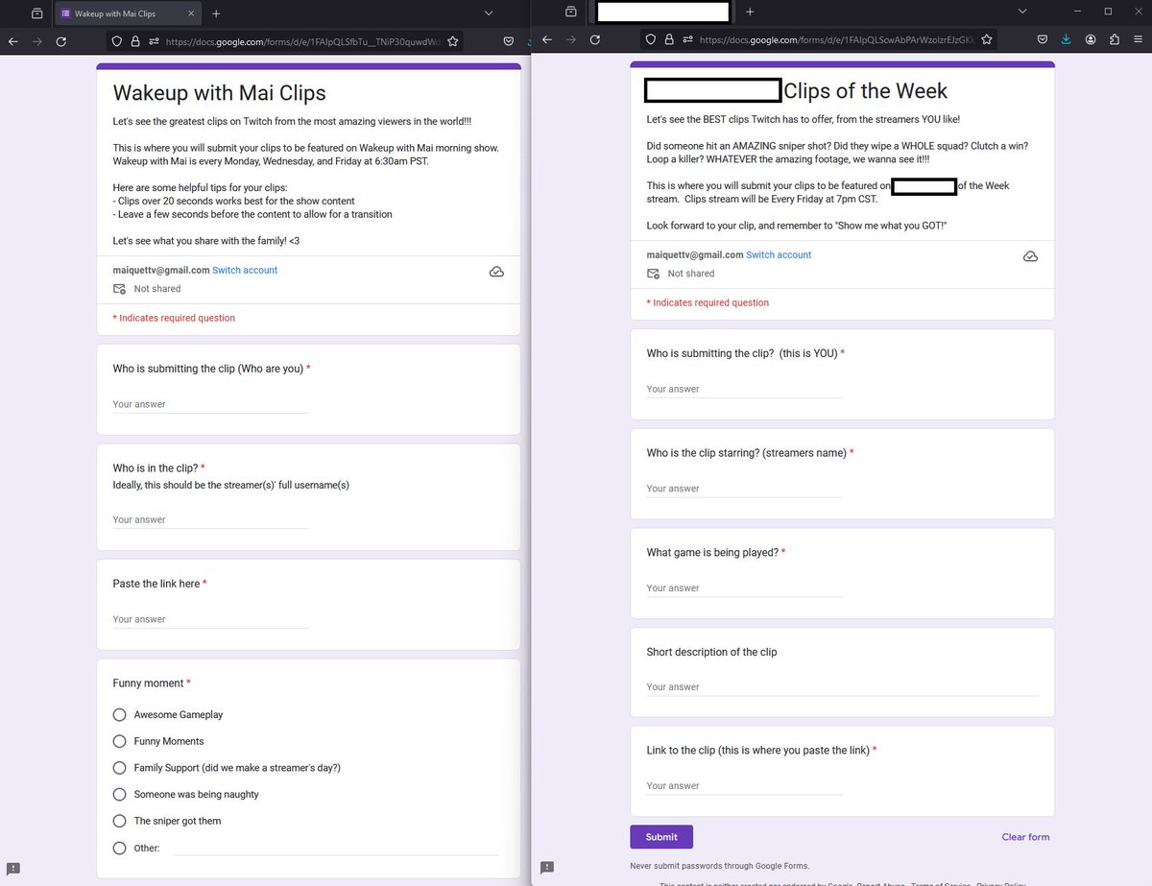Click the padlock site info in left window
The height and width of the screenshot is (886, 1152).
point(135,41)
